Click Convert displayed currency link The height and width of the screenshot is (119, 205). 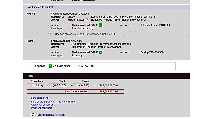click(x=52, y=115)
